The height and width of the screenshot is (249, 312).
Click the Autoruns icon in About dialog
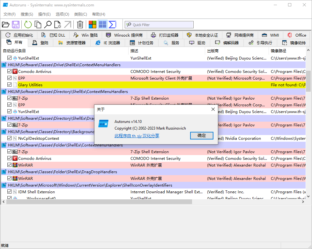pyautogui.click(x=103, y=124)
